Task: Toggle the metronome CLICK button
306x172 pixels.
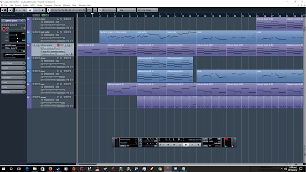Action: pos(206,139)
